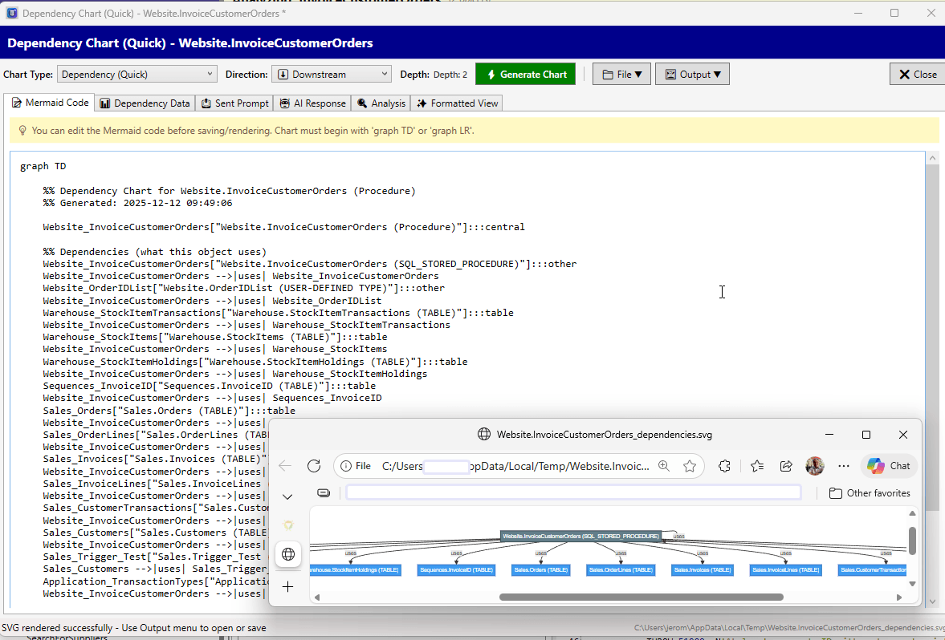This screenshot has height=640, width=945.
Task: Open the browser profile avatar
Action: 815,466
